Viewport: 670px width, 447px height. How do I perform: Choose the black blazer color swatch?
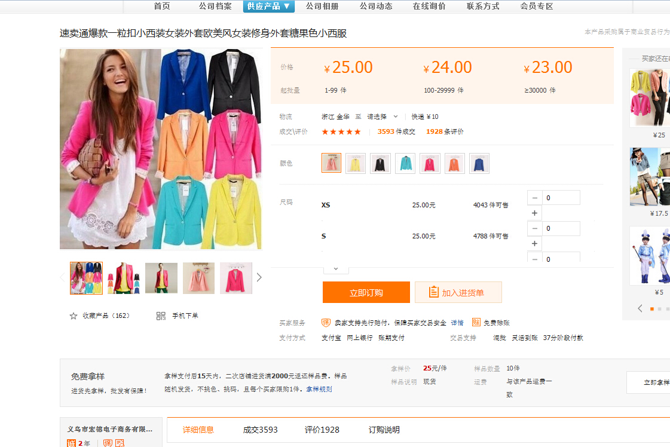pos(380,163)
